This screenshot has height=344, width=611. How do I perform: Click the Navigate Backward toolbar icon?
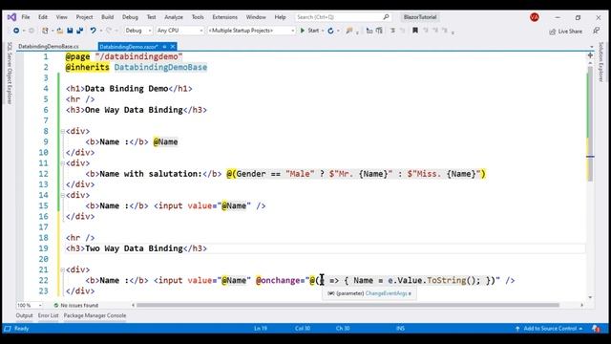(x=16, y=31)
